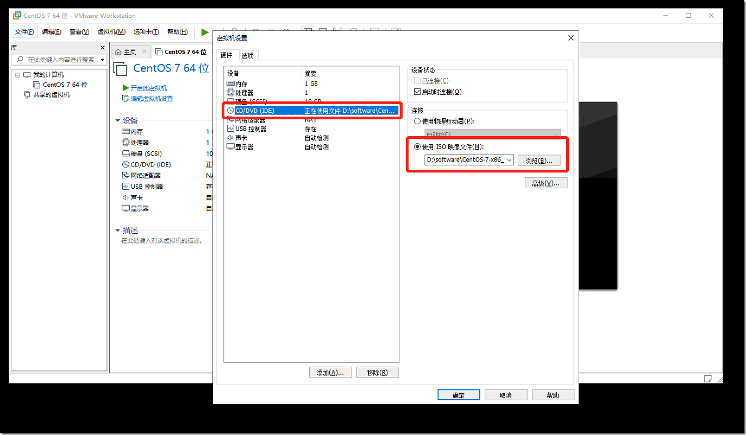Open the 帮助 menu
This screenshot has width=746, height=435.
(177, 32)
